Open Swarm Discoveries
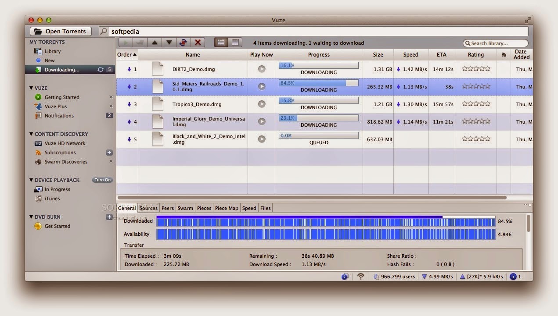The width and height of the screenshot is (558, 316). point(66,162)
